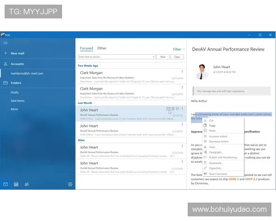The width and height of the screenshot is (276, 221).
Task: Click the search text input field
Action: point(115,57)
